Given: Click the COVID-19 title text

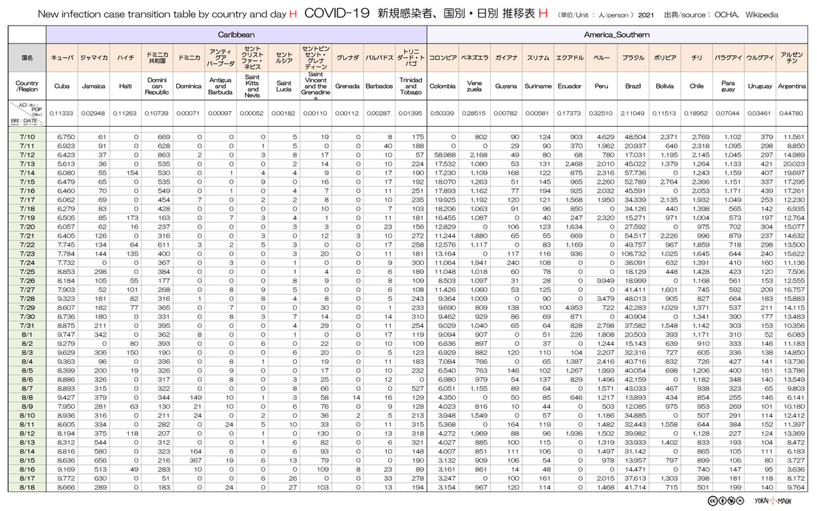Looking at the screenshot, I should tap(338, 13).
